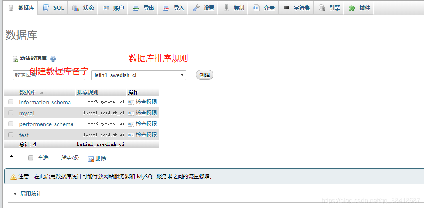Click the 创建 button

205,75
